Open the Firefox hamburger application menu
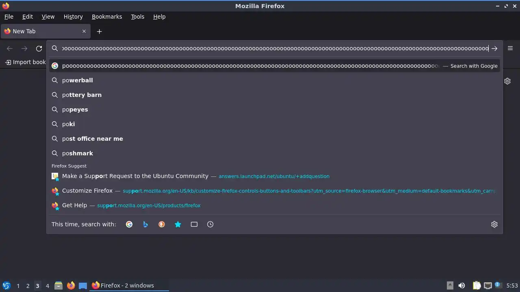The height and width of the screenshot is (292, 520). pyautogui.click(x=510, y=48)
